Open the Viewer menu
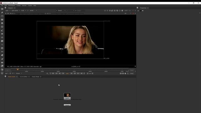The image size is (201, 113). point(19,6)
